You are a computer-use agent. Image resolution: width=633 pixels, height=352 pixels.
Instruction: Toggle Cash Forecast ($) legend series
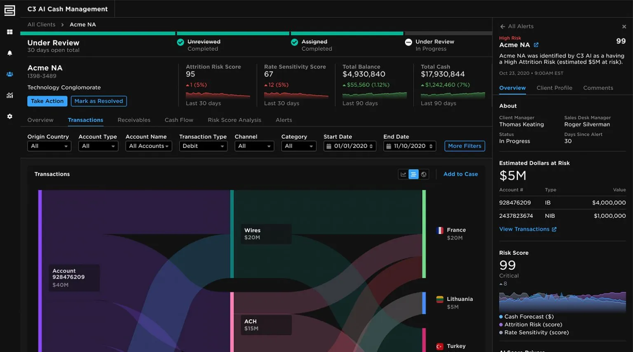coord(526,317)
